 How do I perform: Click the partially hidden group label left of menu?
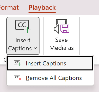(x=5, y=60)
